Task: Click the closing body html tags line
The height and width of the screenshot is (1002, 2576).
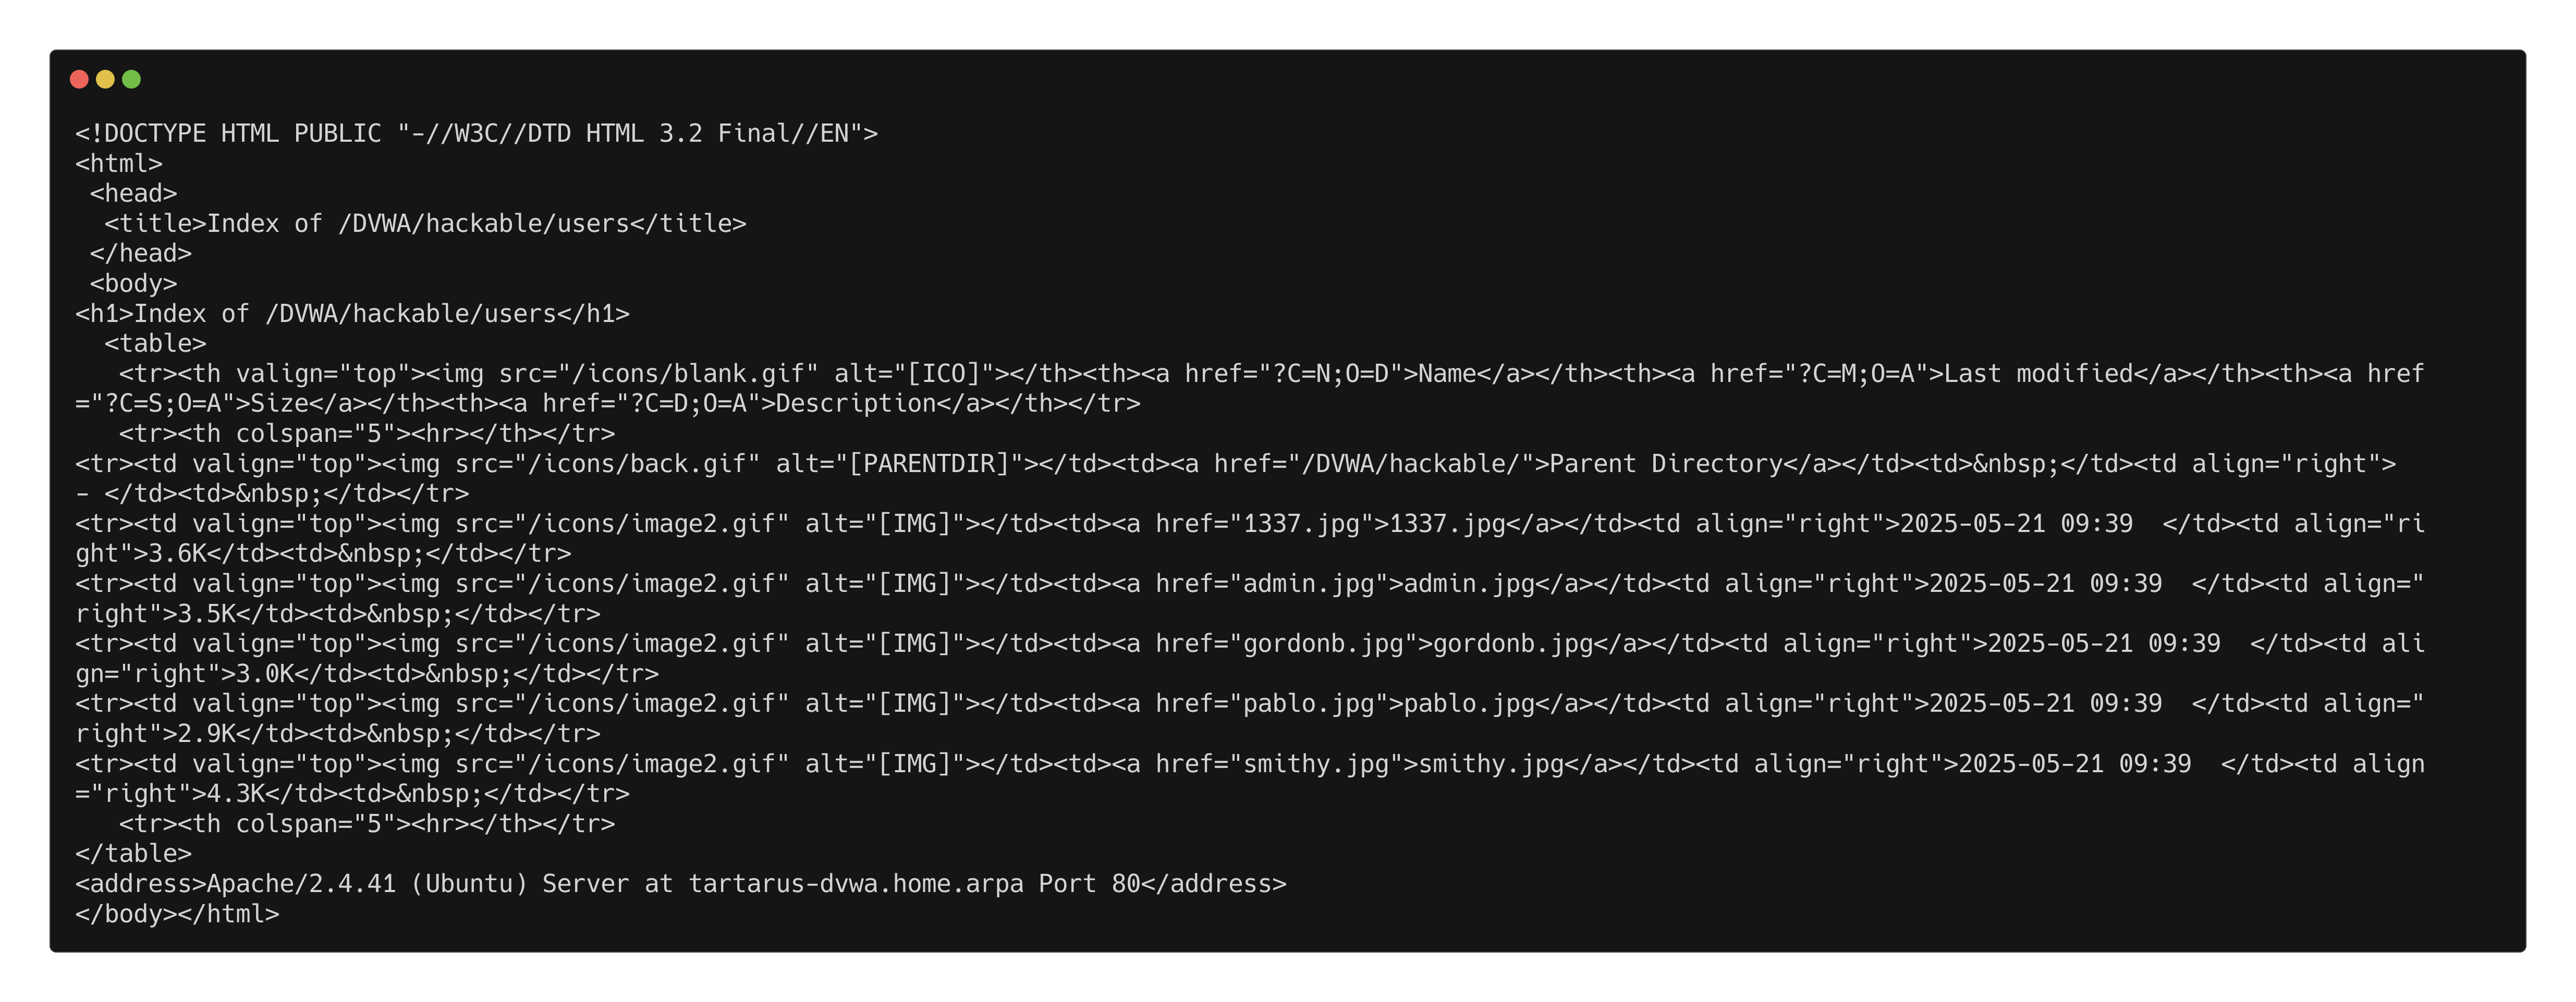Action: [x=177, y=914]
